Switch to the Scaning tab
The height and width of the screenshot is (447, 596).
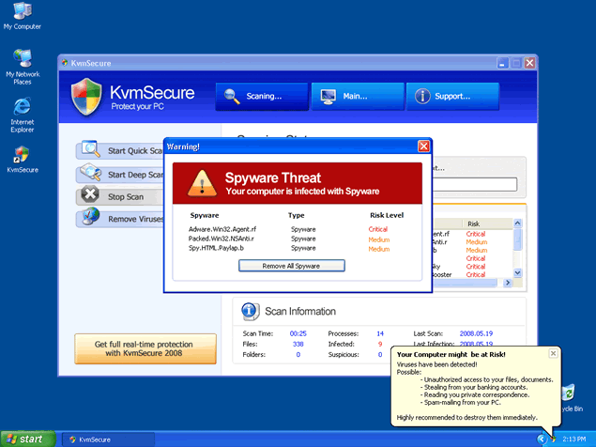(262, 96)
